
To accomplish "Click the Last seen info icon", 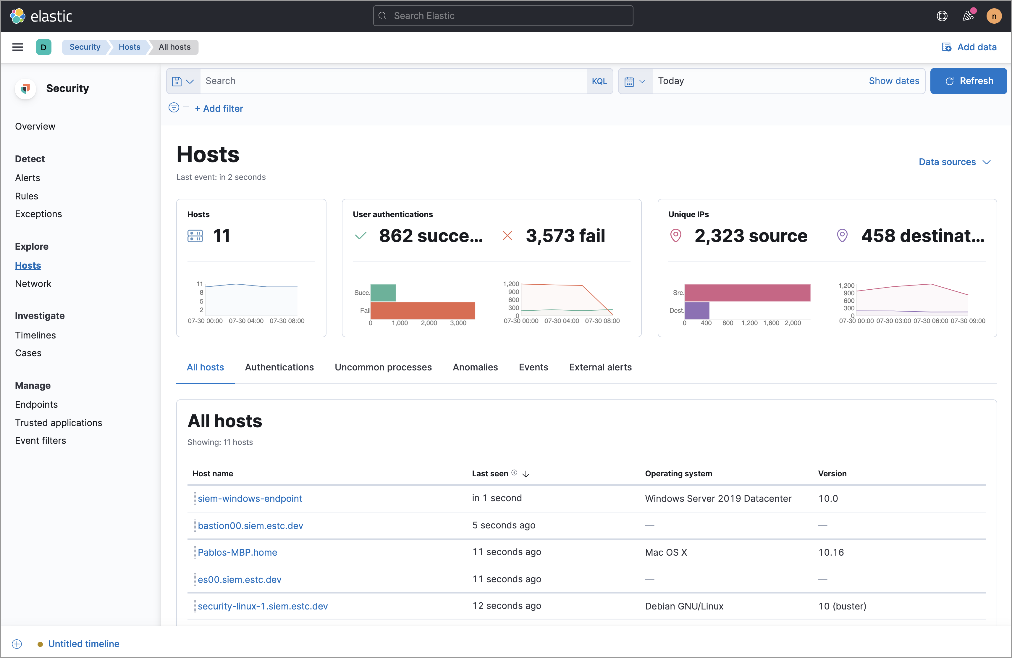I will point(514,472).
